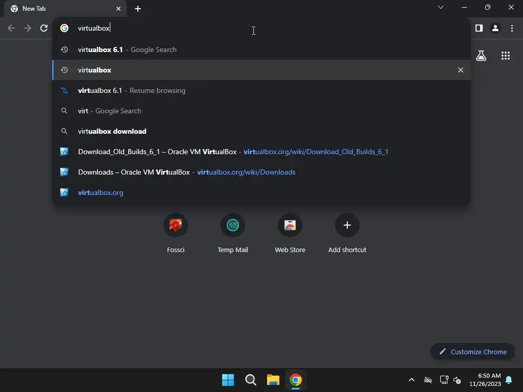Click the magnifier icon beside 'virtualbox download'

64,131
